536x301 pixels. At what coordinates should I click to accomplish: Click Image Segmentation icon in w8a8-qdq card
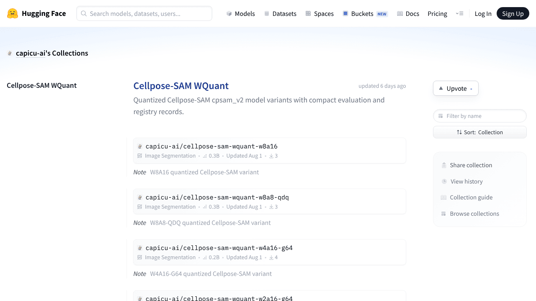click(x=140, y=207)
